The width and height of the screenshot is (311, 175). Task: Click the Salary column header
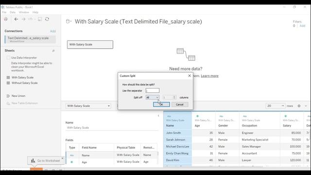click(x=287, y=125)
